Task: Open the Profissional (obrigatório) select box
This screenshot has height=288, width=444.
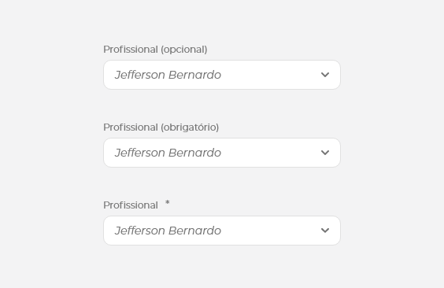Action: pos(222,153)
